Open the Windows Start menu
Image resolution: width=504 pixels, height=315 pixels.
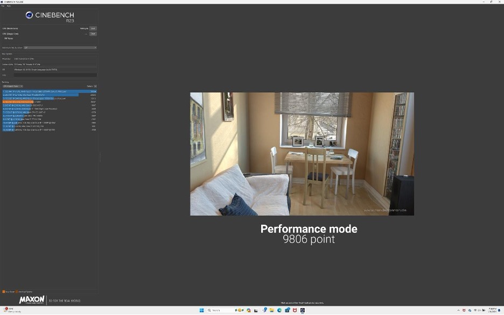click(x=202, y=310)
